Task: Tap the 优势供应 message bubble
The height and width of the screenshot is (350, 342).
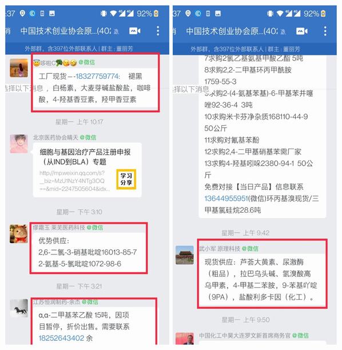Action: (x=88, y=252)
